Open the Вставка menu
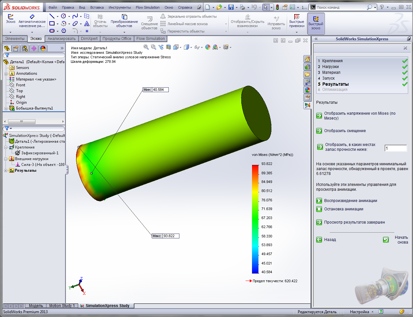 coord(97,7)
